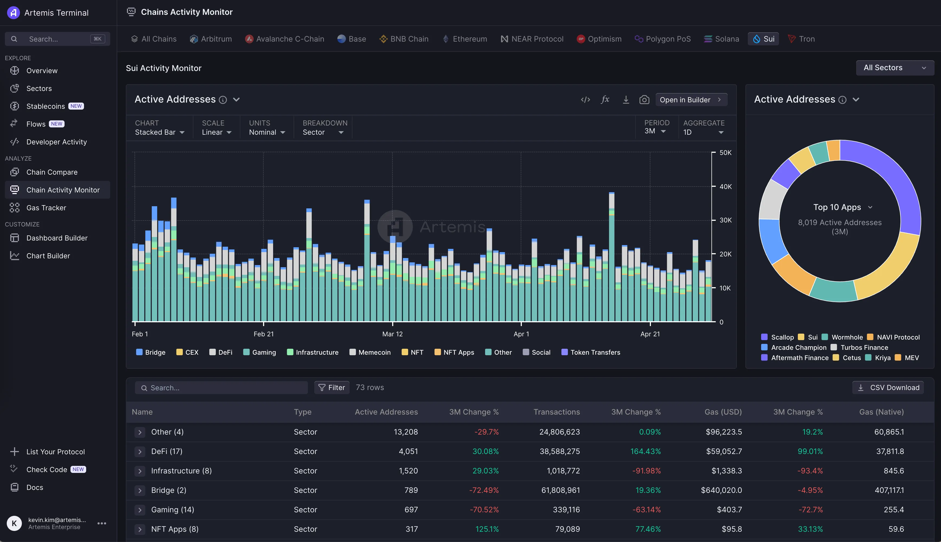Open the Developer Activity code icon
Viewport: 941px width, 542px height.
15,141
